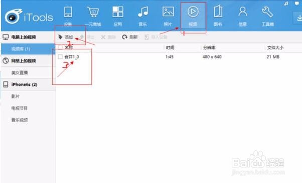Click the resolution value 480 x 640
Screen dimensions: 302x183
212,57
